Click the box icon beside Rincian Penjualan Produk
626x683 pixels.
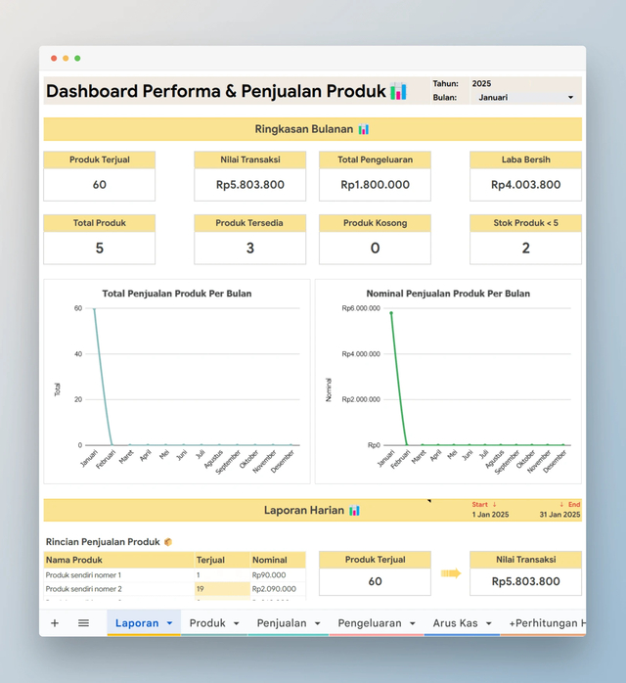pyautogui.click(x=168, y=542)
